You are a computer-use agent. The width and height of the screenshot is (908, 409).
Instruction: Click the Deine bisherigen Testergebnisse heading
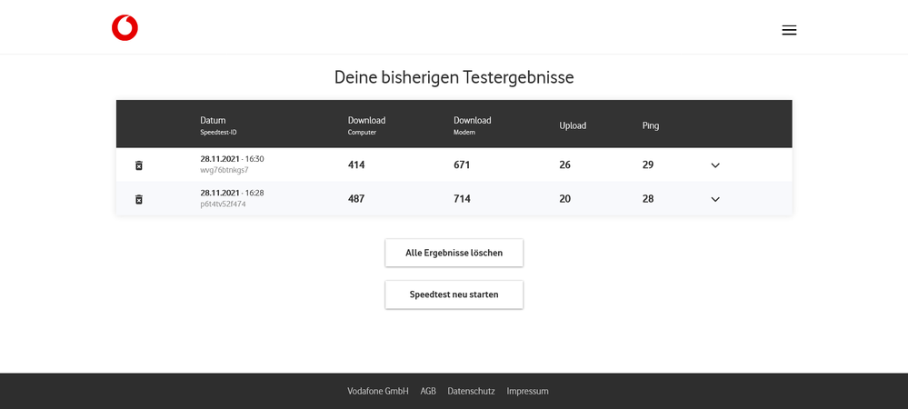coord(454,77)
